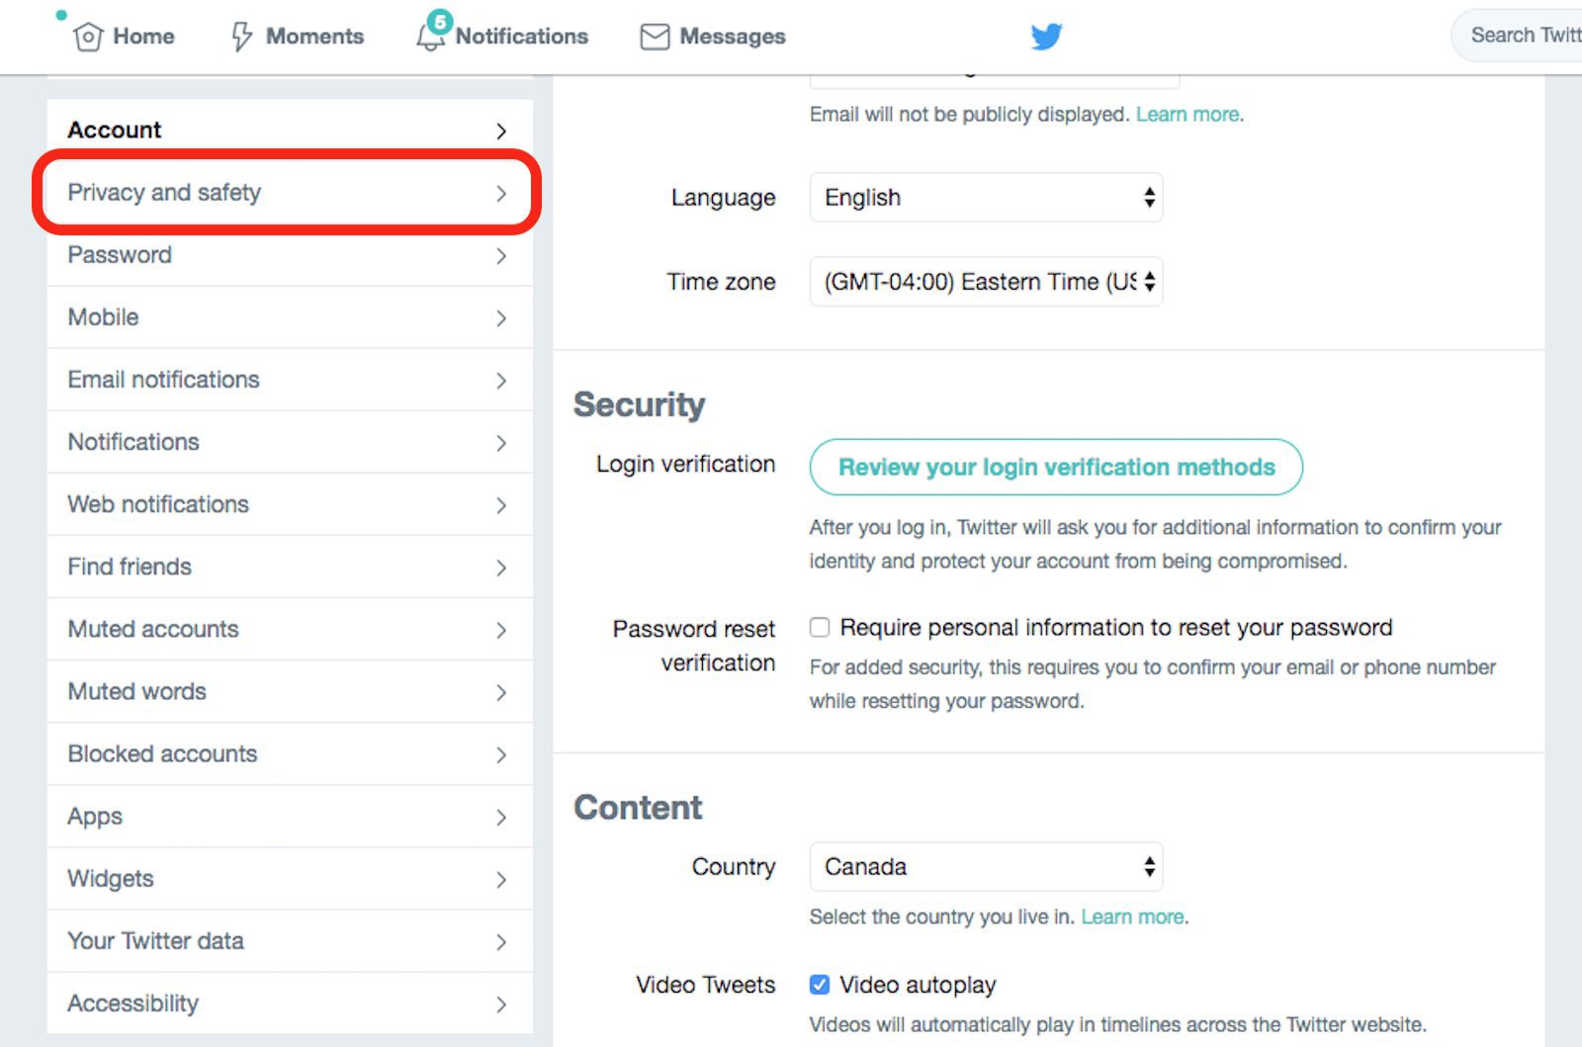Enable require personal information checkbox
This screenshot has width=1582, height=1047.
pos(820,628)
